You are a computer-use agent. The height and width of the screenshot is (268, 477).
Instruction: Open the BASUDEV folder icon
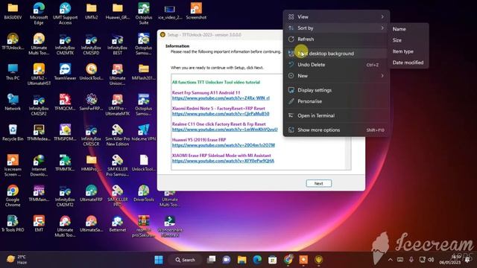[x=13, y=11]
